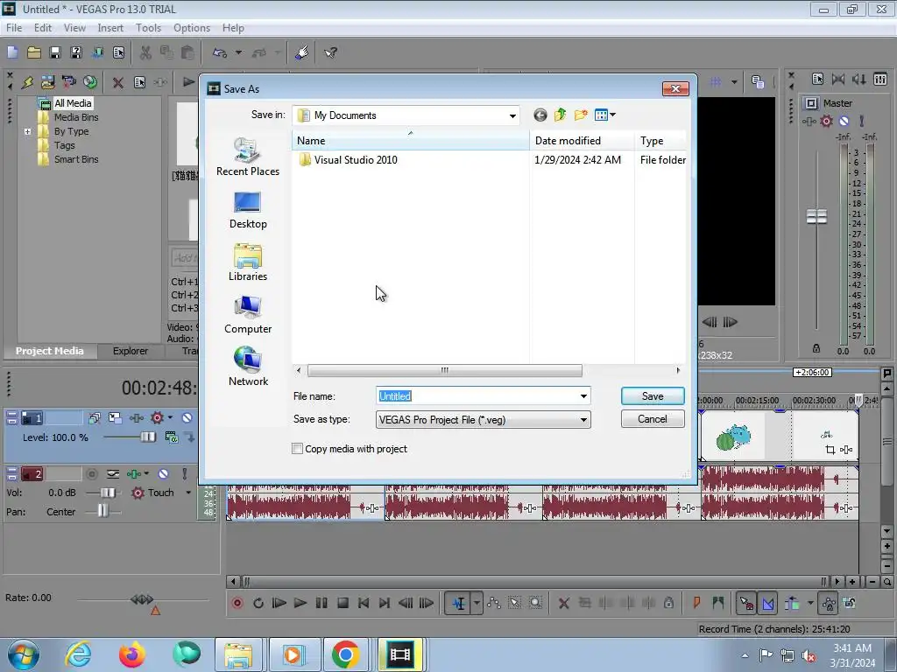Sort files by Date modified column header
The height and width of the screenshot is (672, 897).
pos(582,141)
